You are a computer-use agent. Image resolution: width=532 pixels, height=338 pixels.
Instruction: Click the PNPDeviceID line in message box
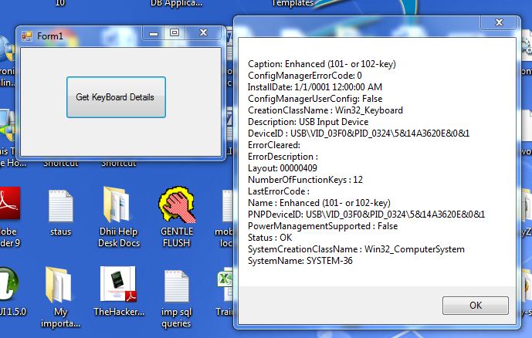(x=367, y=215)
